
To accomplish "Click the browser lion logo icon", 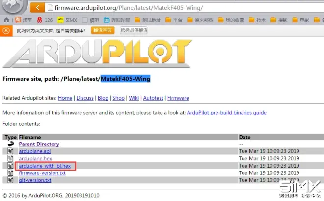I will coord(14,6).
